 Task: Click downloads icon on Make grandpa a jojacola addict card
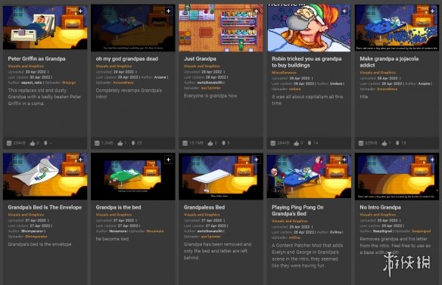397,143
